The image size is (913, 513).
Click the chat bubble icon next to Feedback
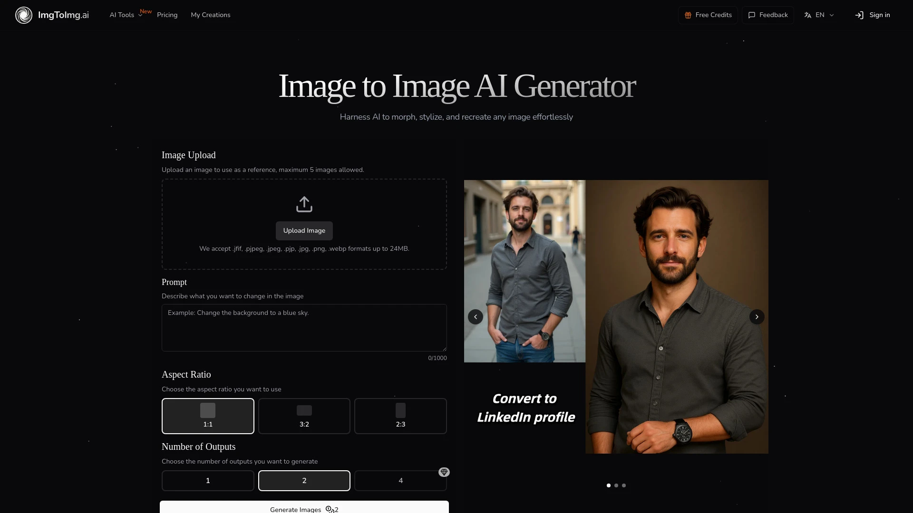751,15
